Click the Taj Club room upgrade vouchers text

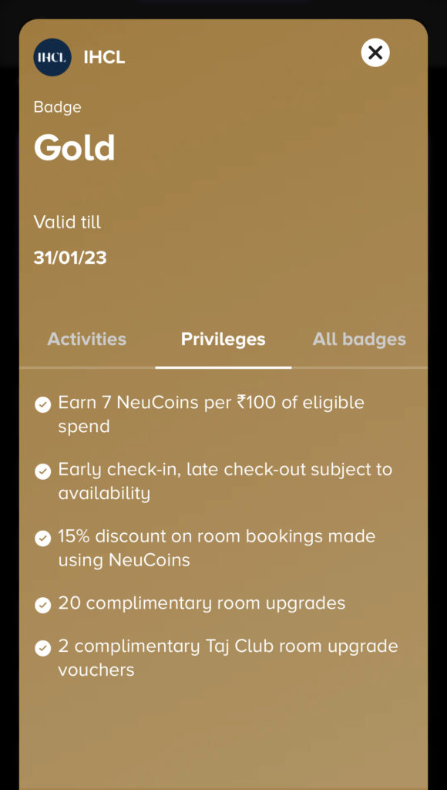tap(228, 657)
